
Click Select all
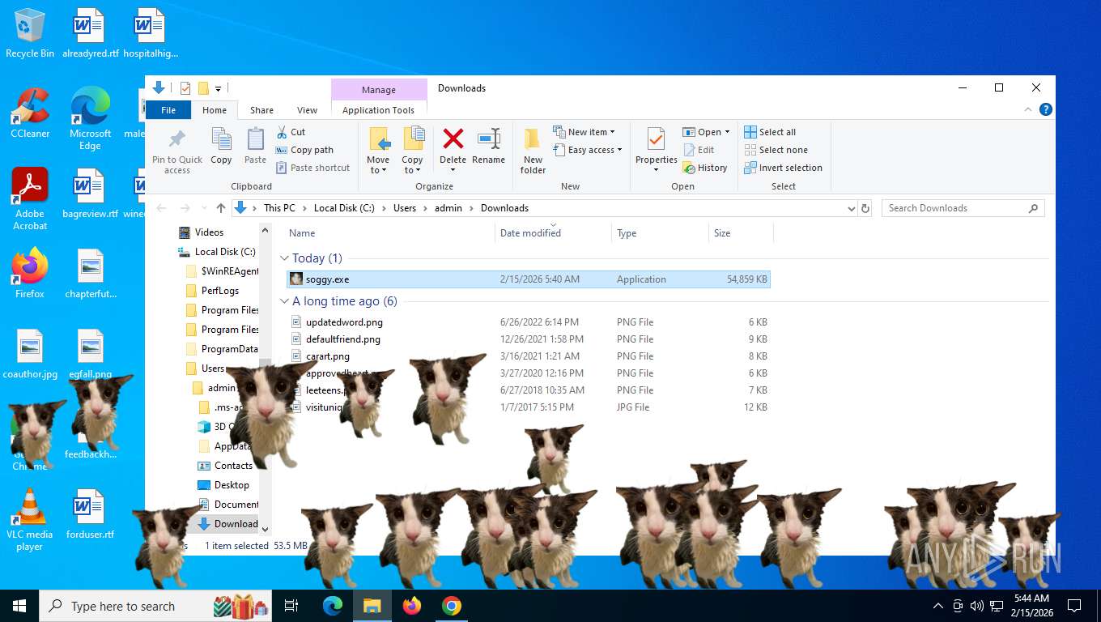(x=770, y=132)
